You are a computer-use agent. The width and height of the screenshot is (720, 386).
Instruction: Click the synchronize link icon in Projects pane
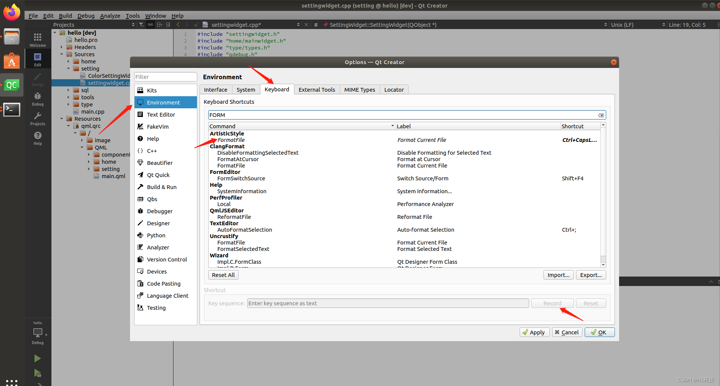pyautogui.click(x=150, y=25)
